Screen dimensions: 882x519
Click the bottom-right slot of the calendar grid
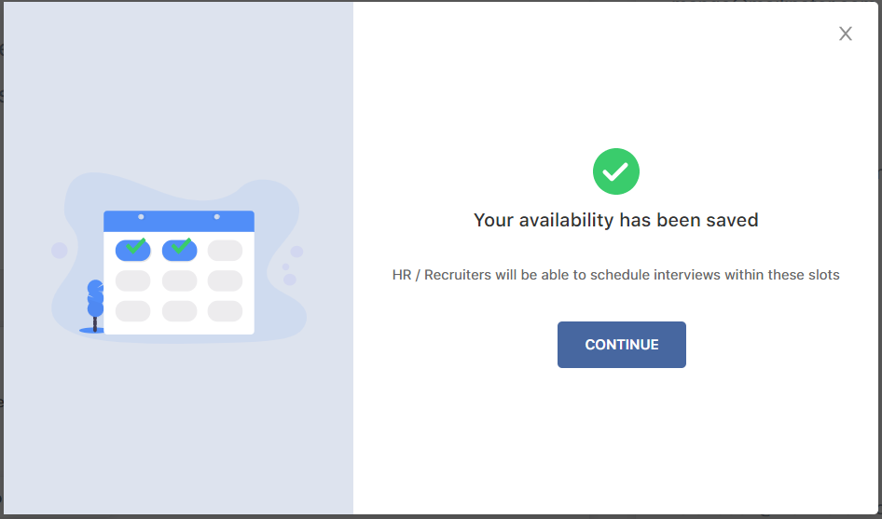pos(225,311)
